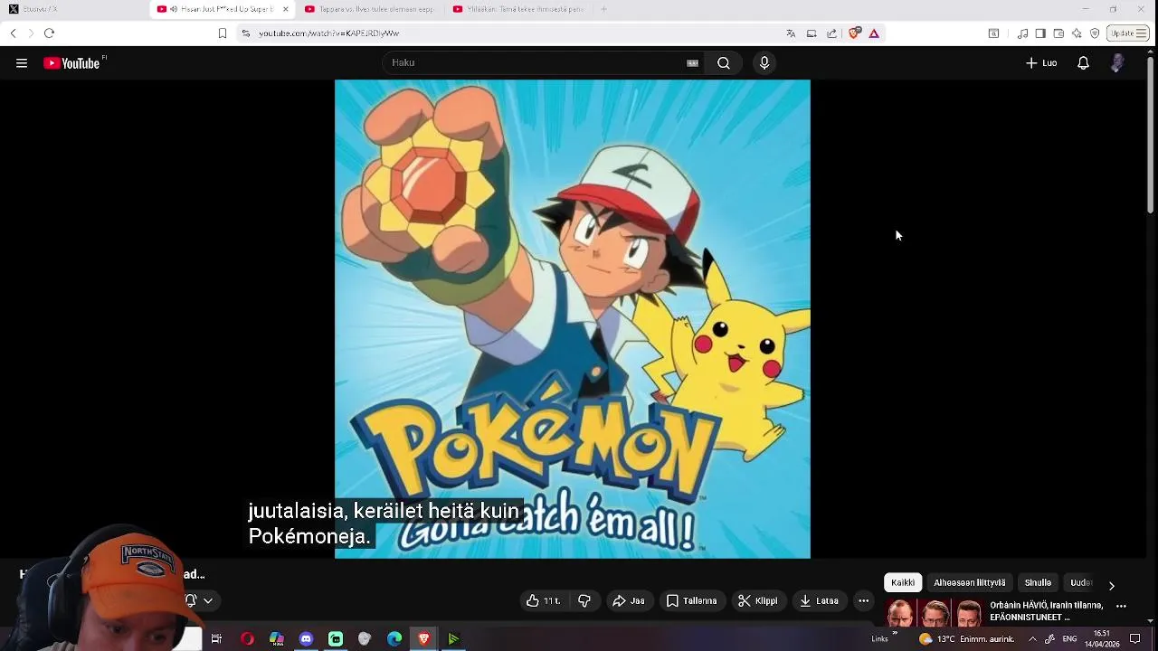Open browser Update menu button

click(1128, 33)
